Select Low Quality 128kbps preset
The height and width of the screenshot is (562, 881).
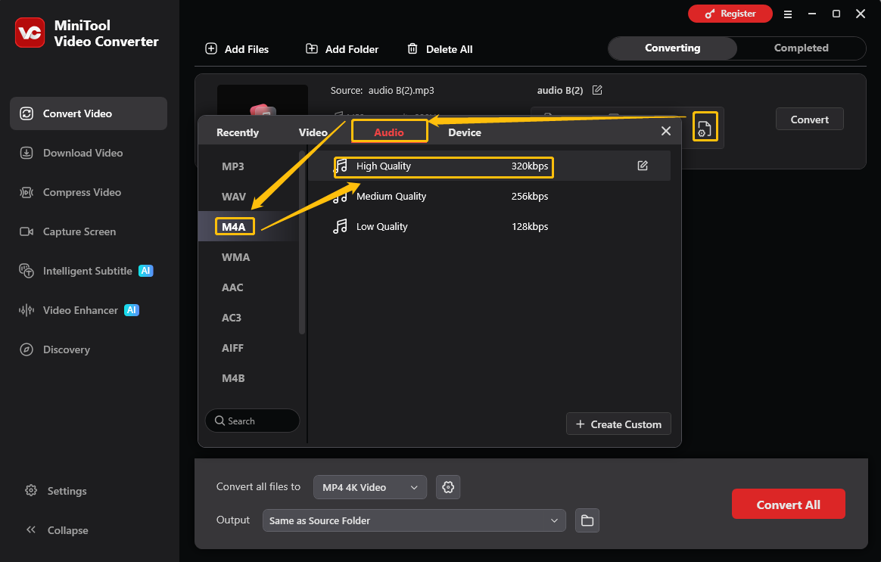coord(489,227)
